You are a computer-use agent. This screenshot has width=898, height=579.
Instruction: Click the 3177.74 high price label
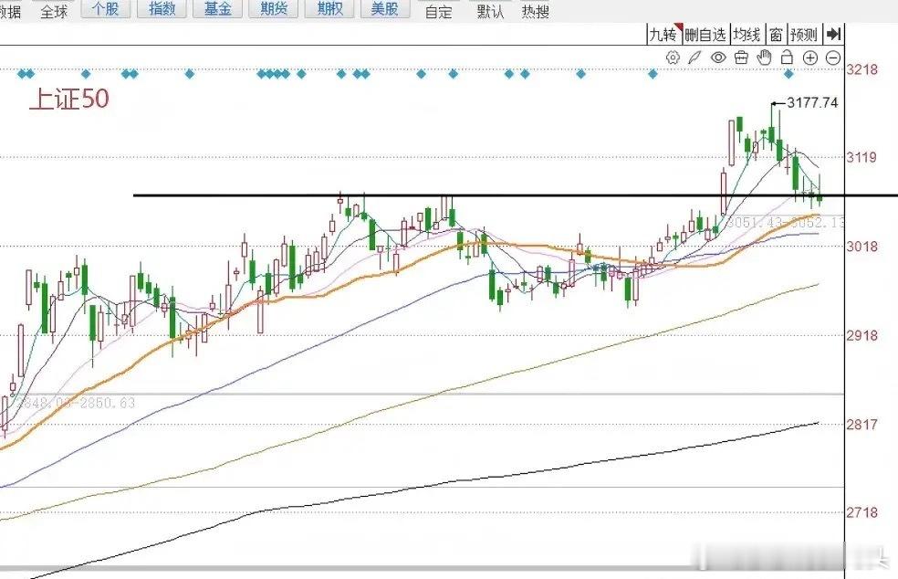(812, 102)
